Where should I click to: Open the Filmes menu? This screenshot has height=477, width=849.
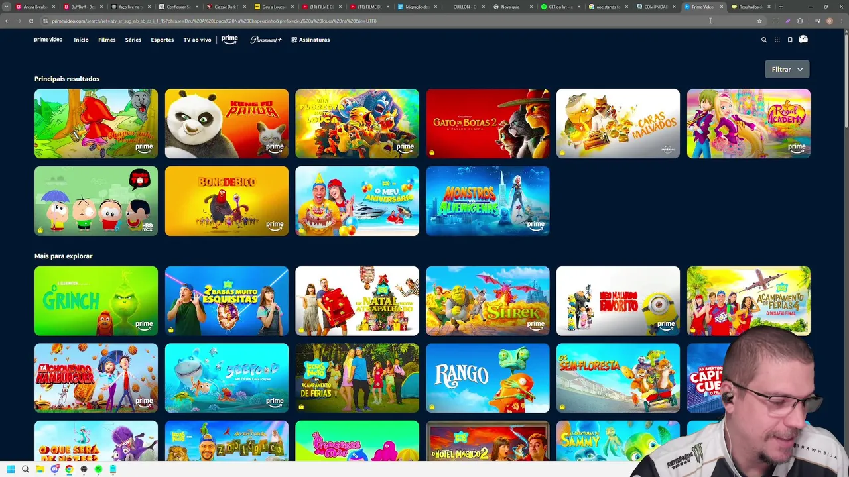click(x=107, y=40)
